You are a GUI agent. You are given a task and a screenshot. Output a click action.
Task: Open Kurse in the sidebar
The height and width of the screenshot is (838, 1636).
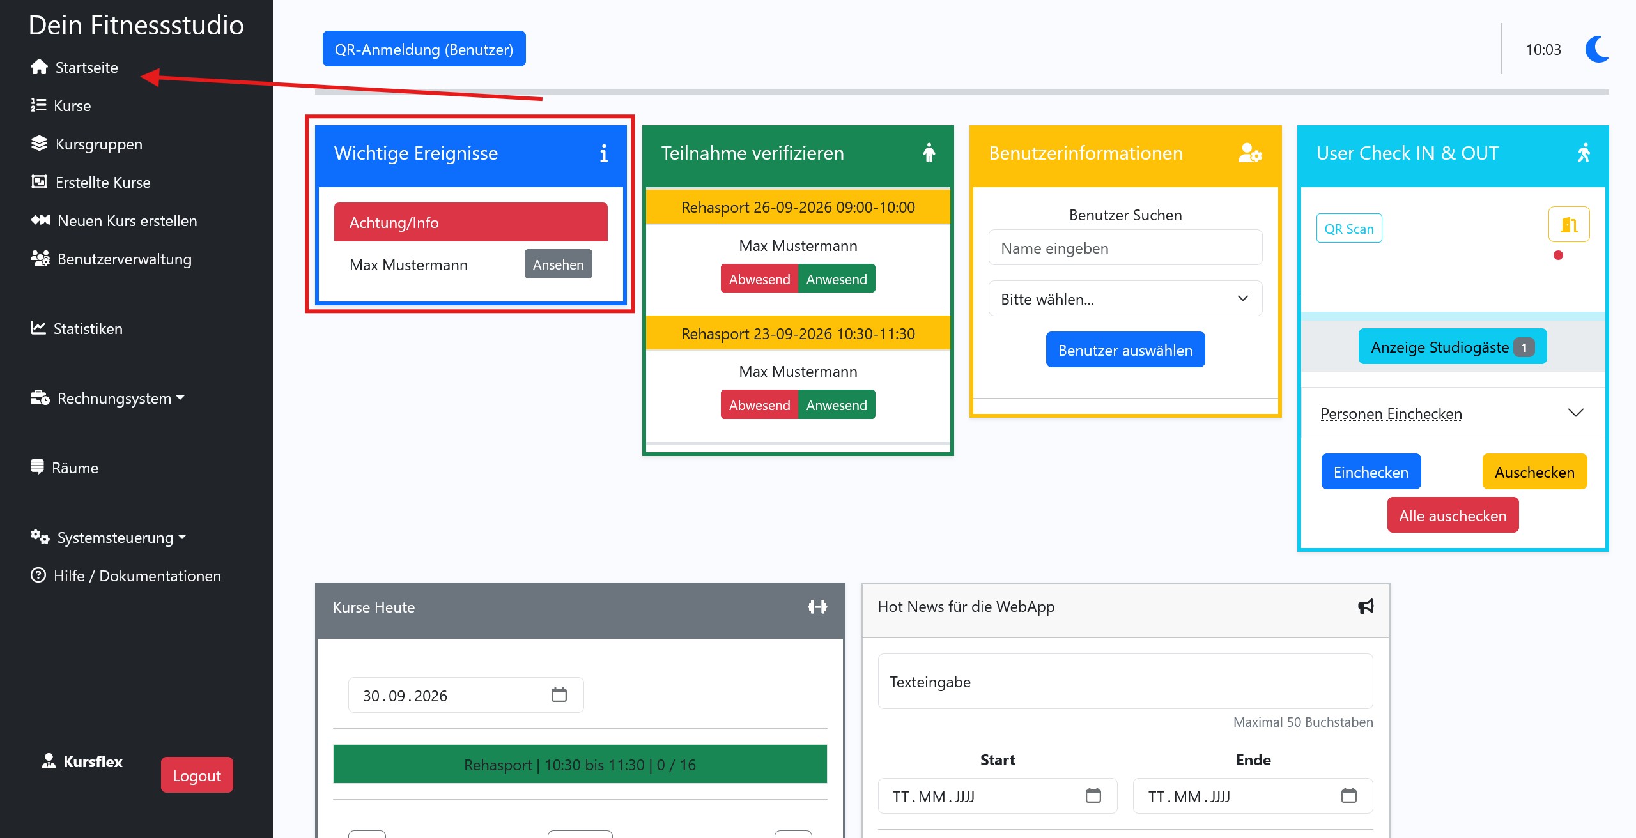61,105
